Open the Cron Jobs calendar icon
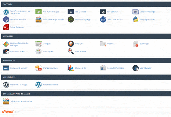Viewport: 171px width, 117px height. pos(38,44)
